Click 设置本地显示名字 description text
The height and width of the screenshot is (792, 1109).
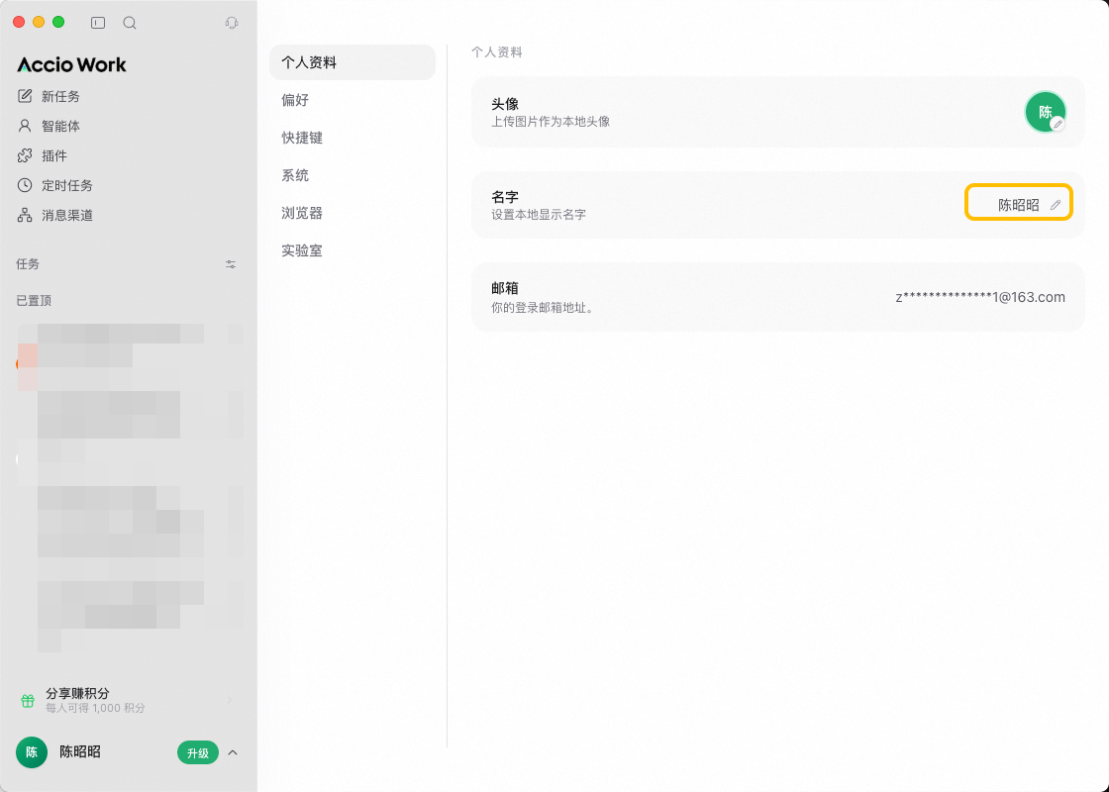(539, 214)
